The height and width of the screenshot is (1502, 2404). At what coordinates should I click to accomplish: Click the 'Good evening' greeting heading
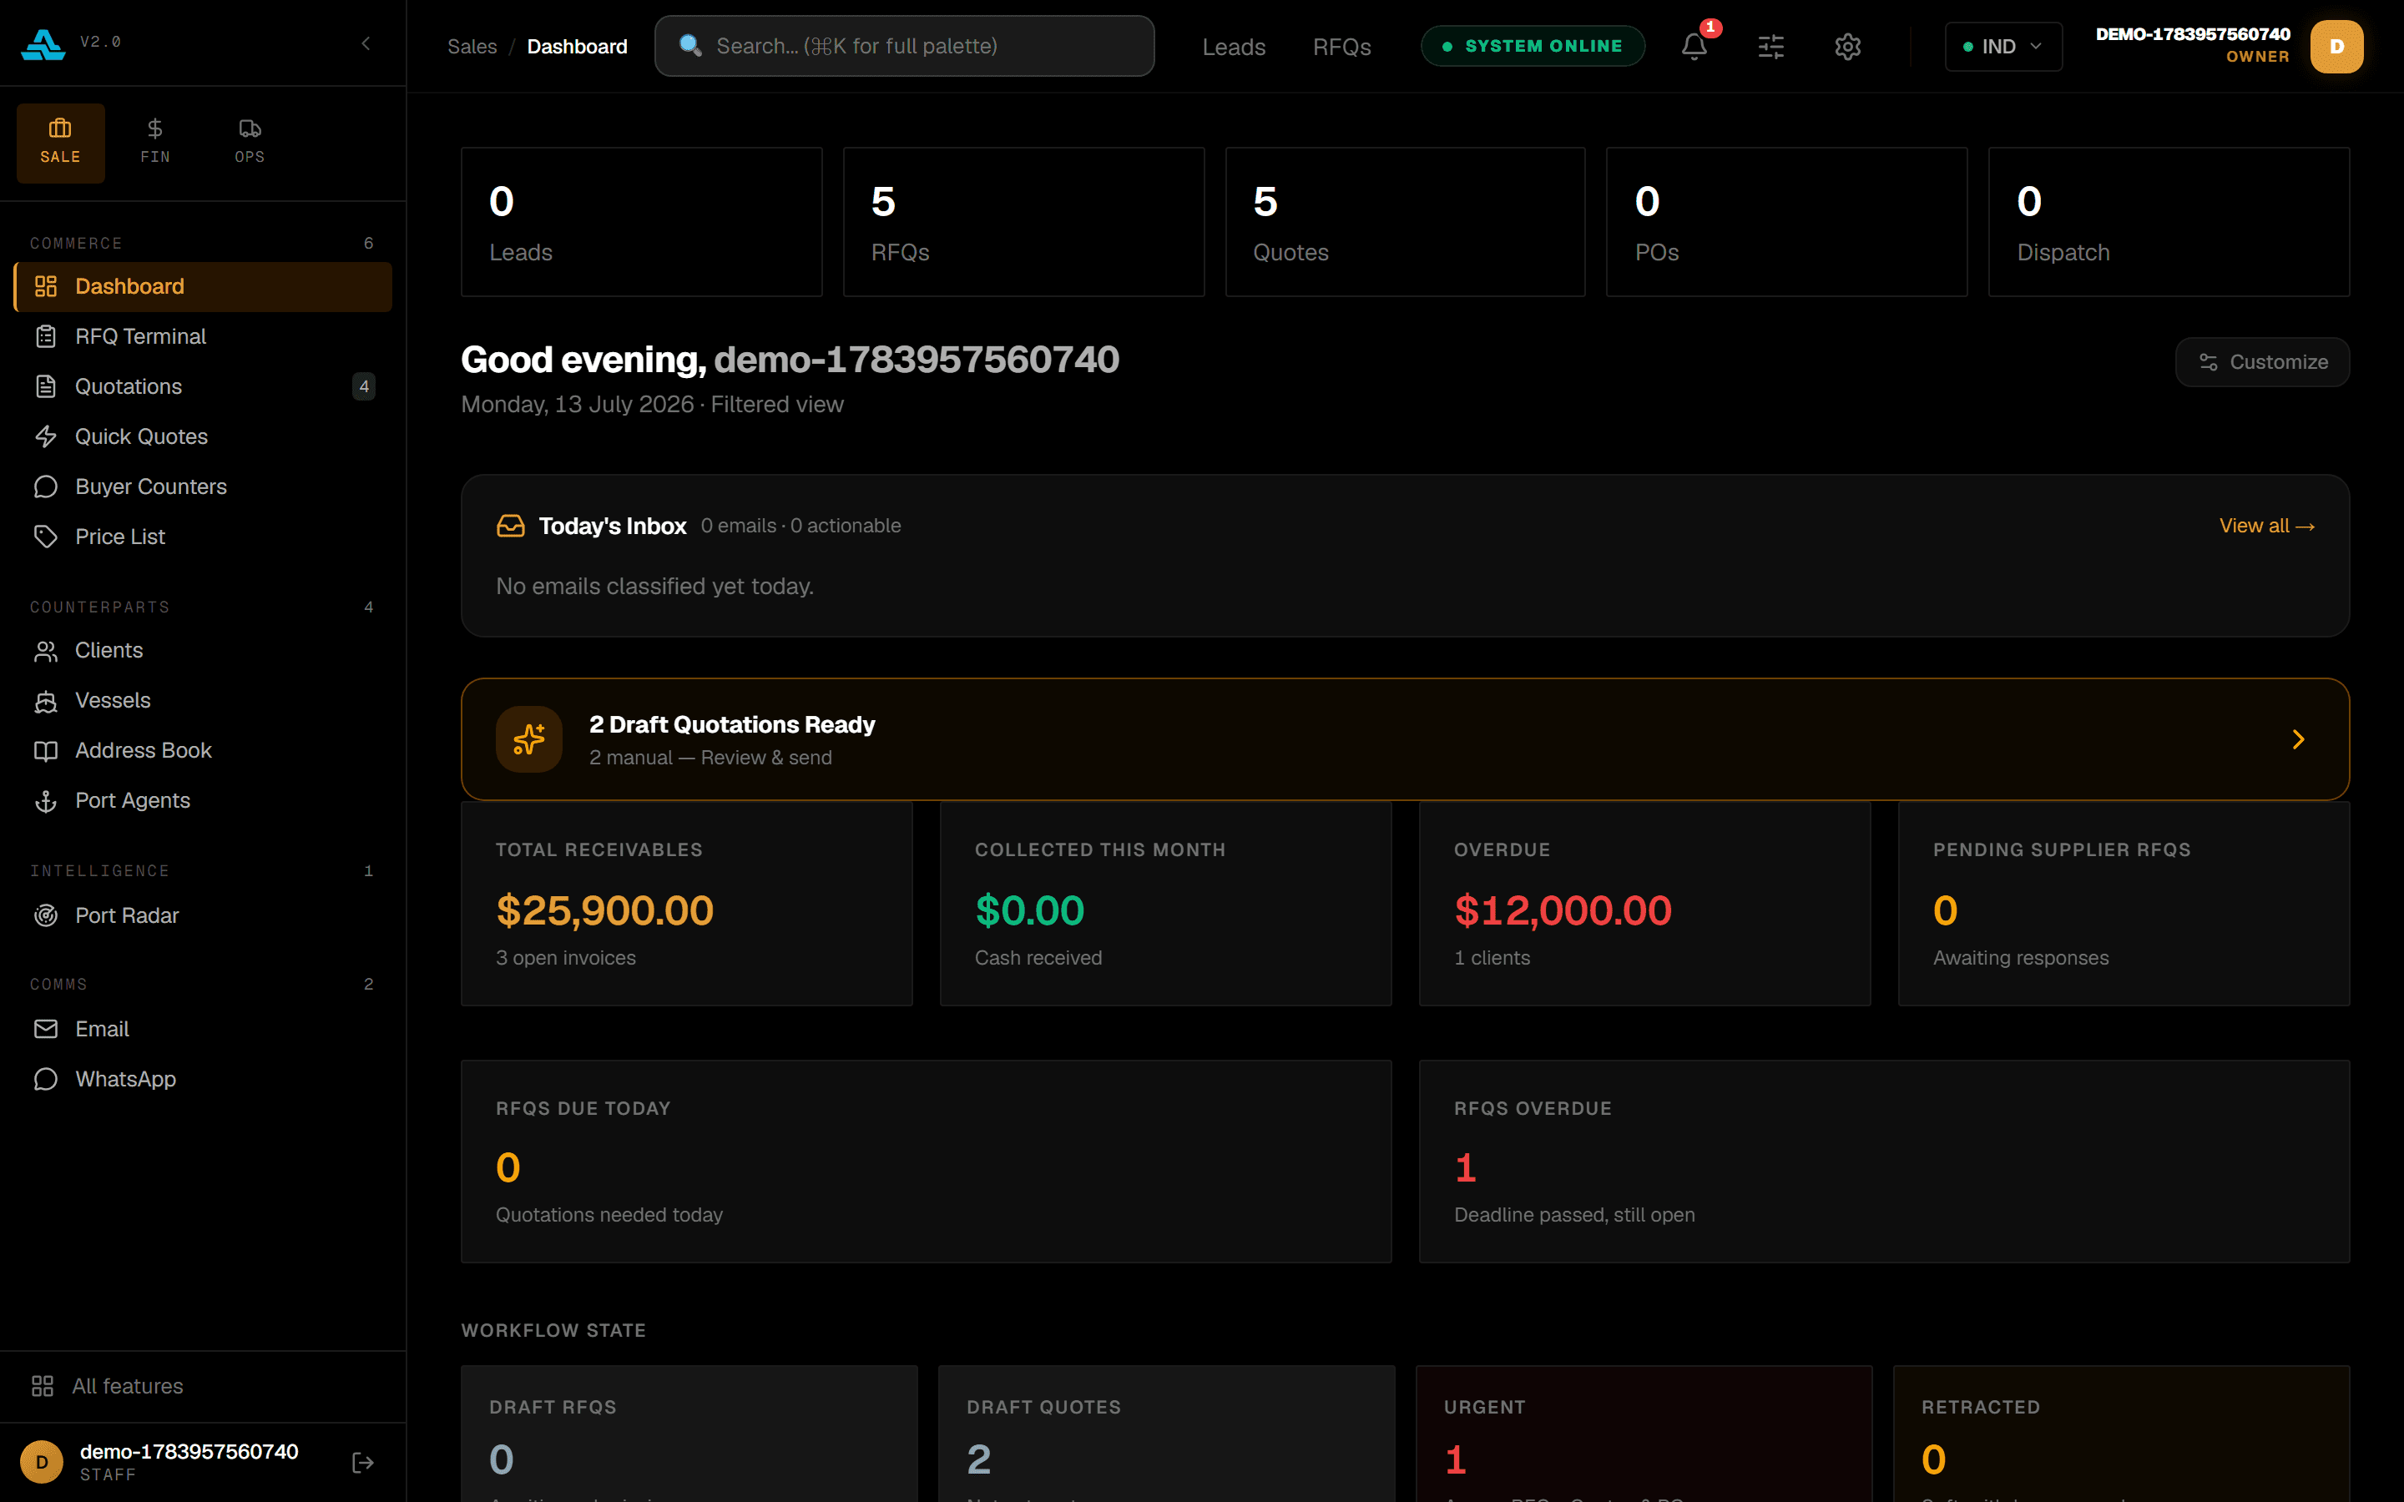pyautogui.click(x=790, y=360)
